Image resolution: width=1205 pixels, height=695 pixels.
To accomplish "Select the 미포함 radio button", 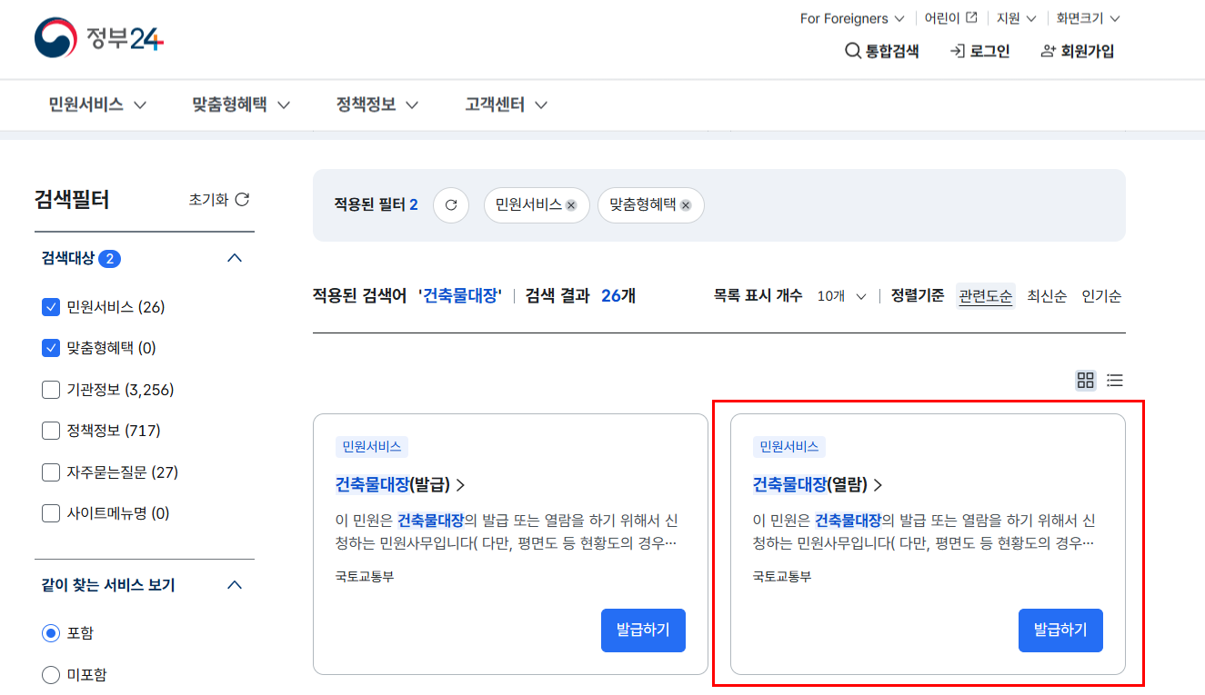I will [51, 674].
